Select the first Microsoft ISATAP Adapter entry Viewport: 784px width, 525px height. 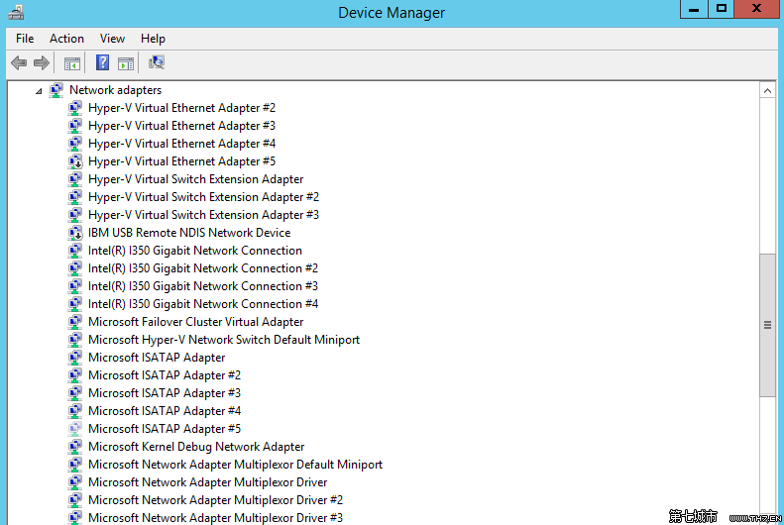[157, 358]
